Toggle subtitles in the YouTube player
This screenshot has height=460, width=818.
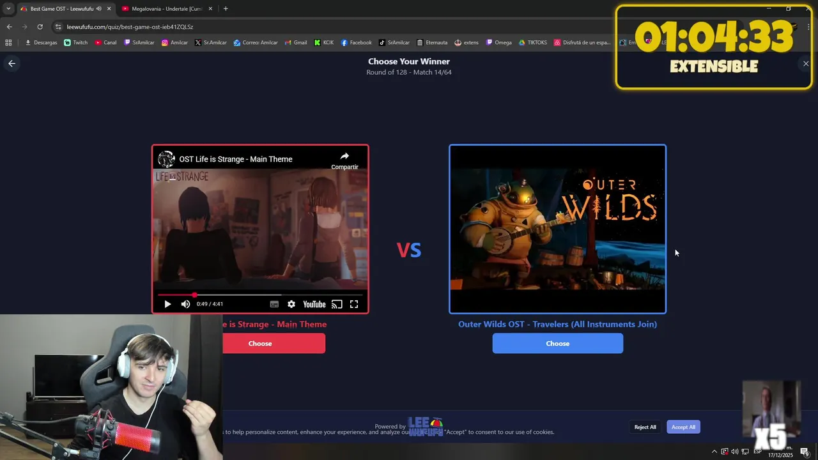[x=274, y=304]
